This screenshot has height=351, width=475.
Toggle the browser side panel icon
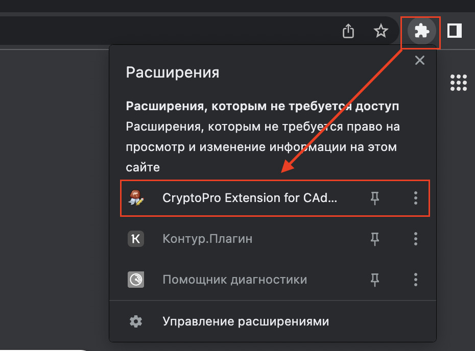[455, 32]
